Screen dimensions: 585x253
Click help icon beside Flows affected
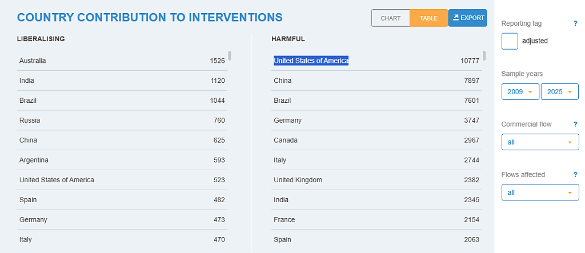(575, 175)
